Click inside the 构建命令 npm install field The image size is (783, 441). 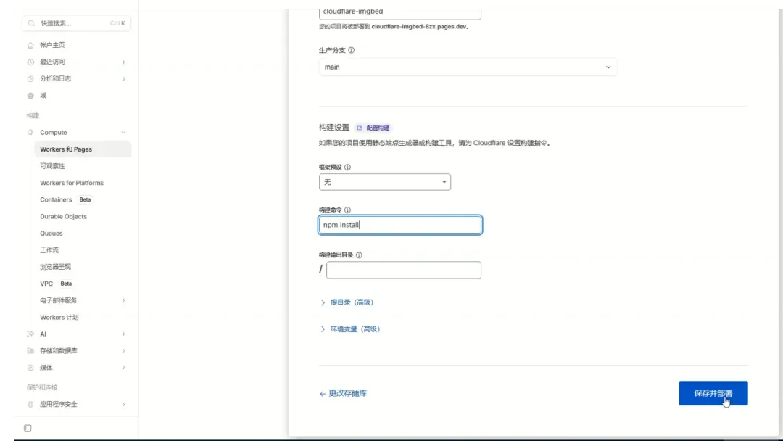[x=399, y=225]
